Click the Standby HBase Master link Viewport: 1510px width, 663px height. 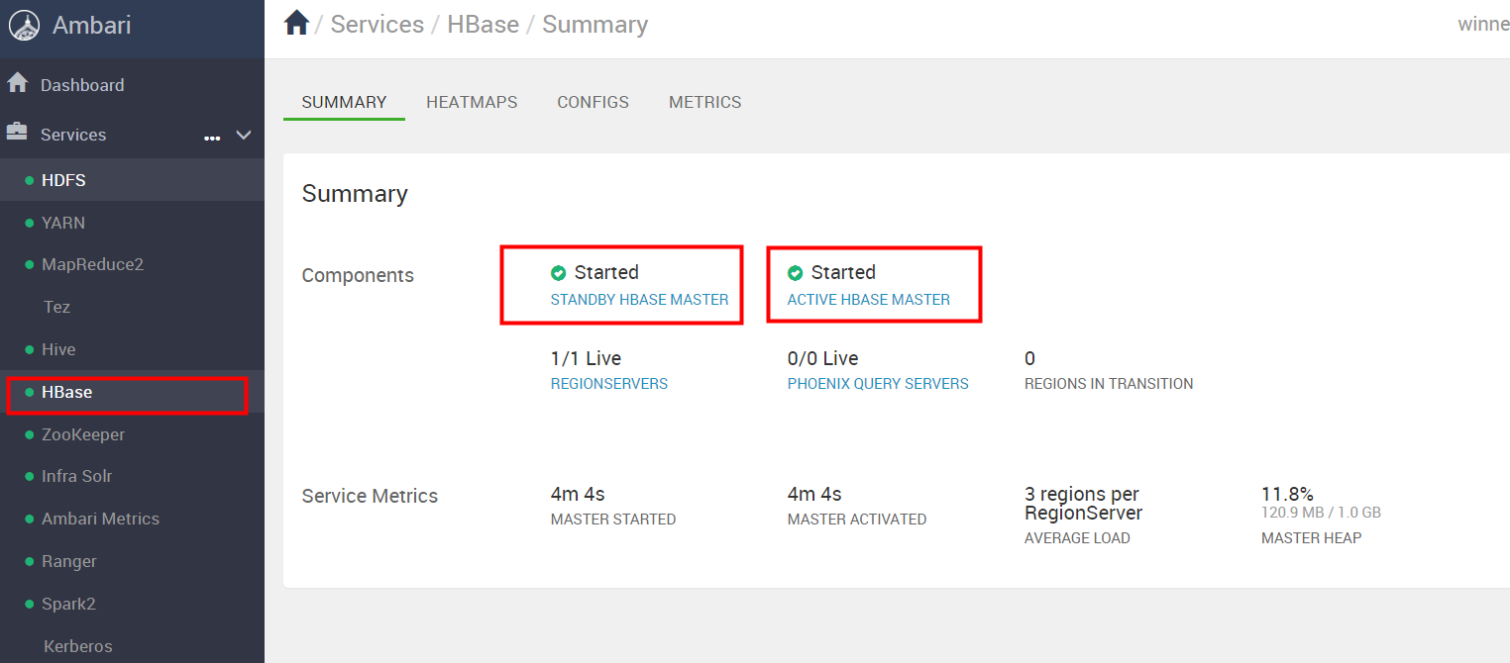(639, 300)
